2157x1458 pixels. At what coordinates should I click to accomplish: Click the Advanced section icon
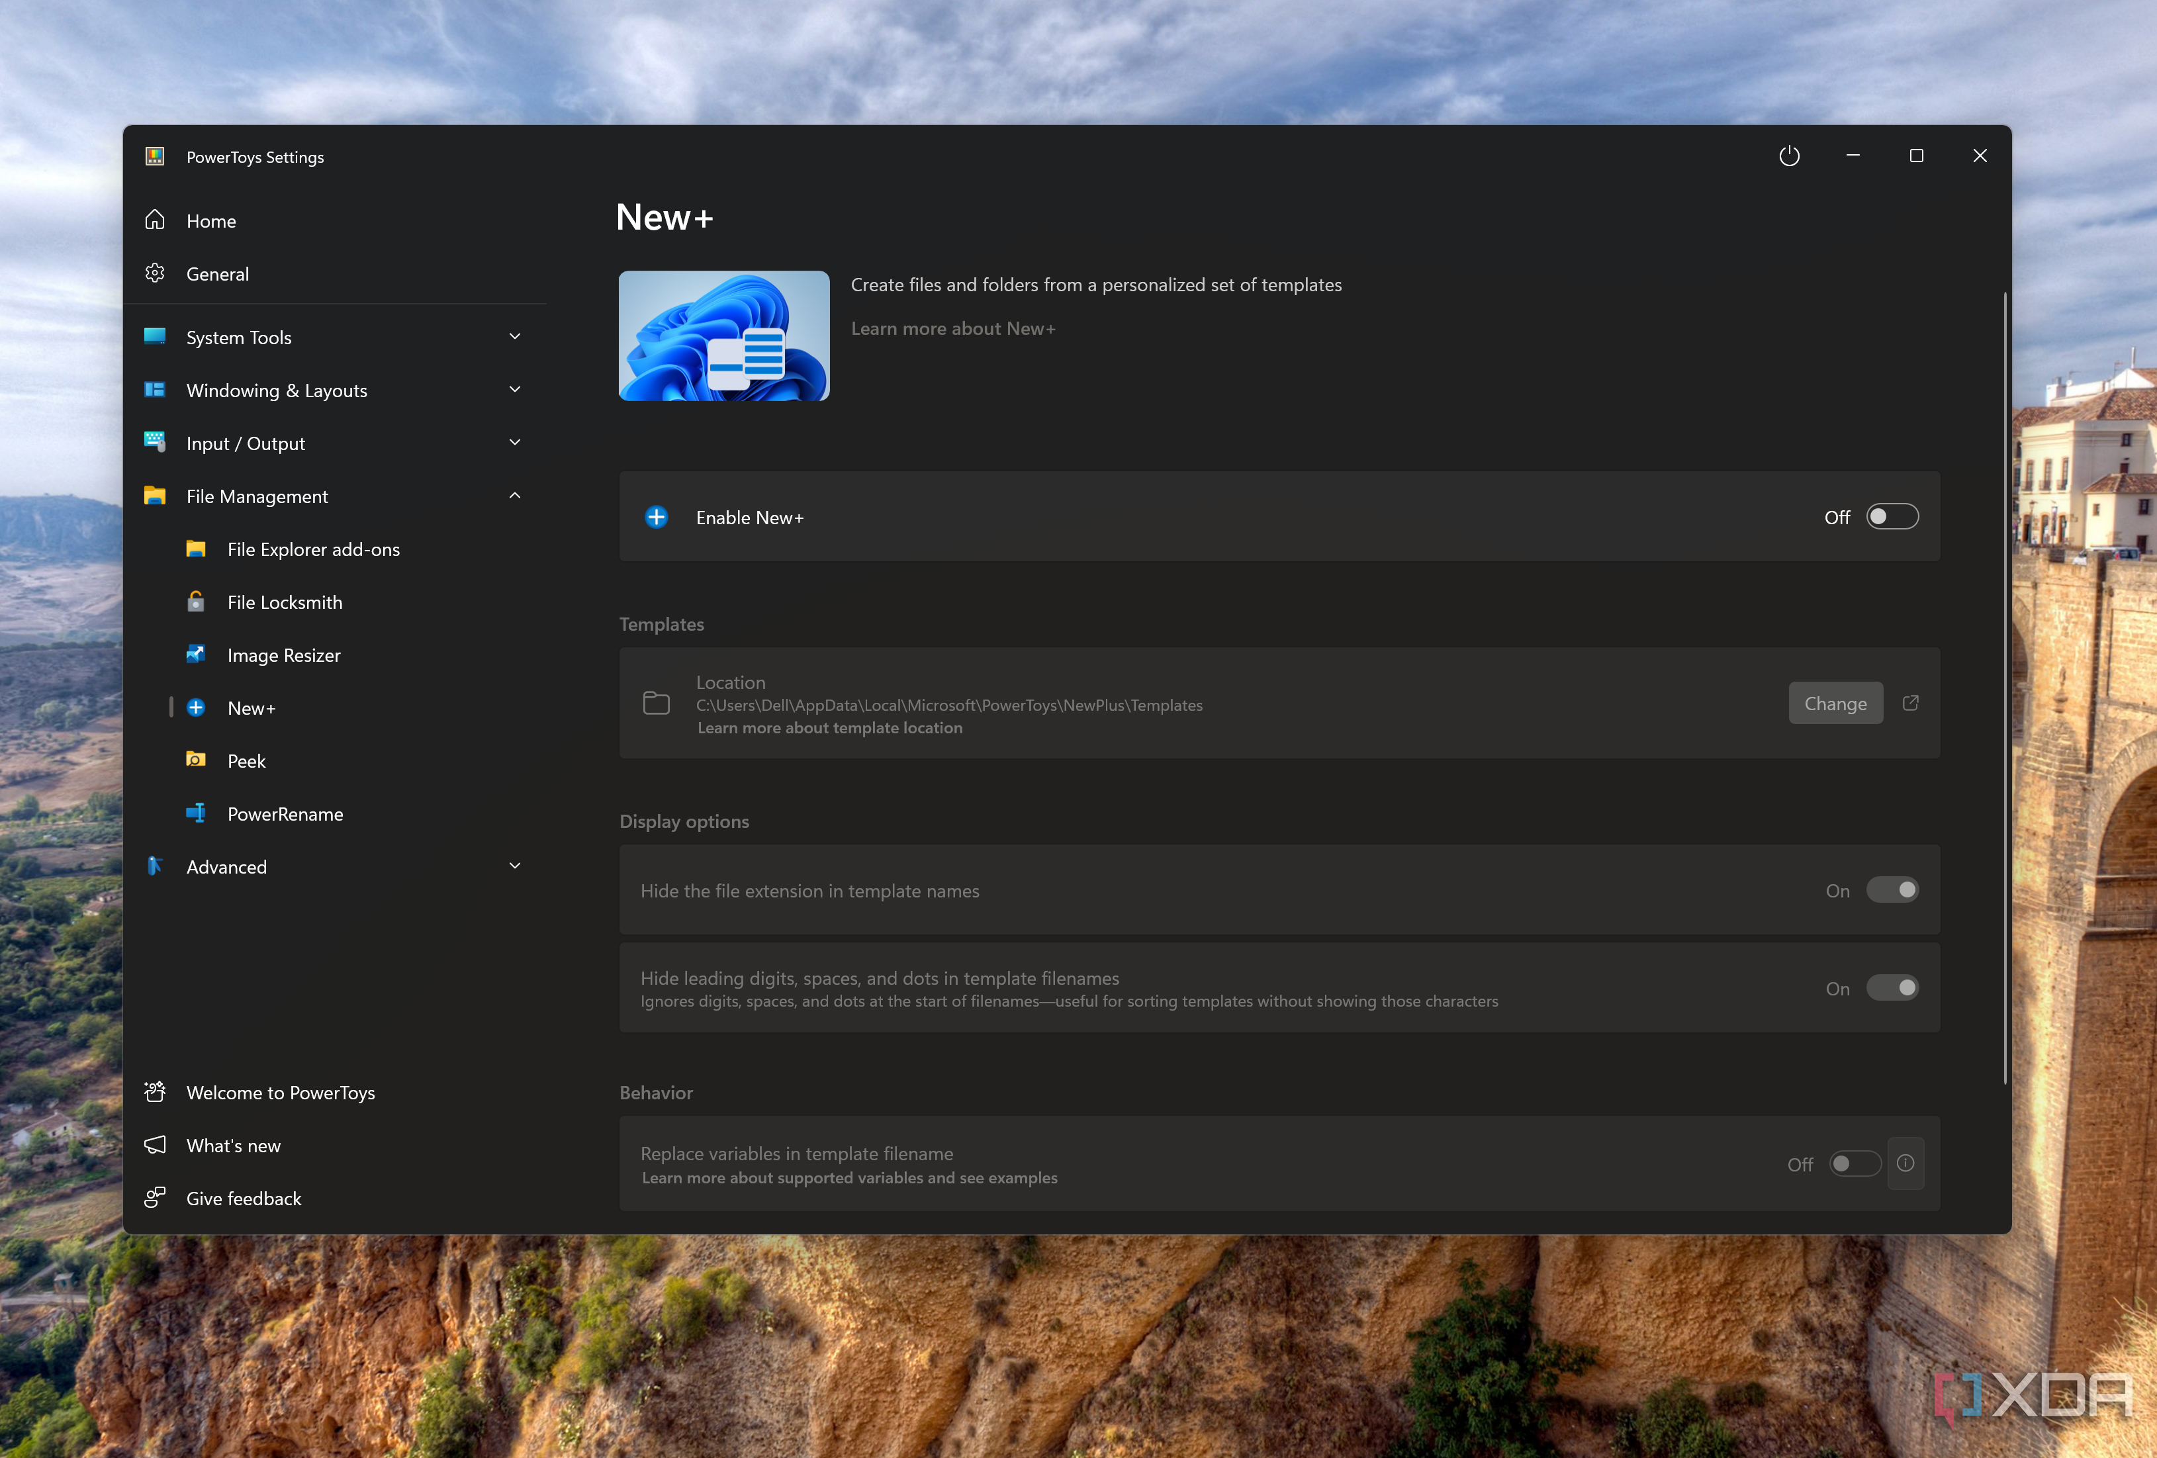pos(155,866)
